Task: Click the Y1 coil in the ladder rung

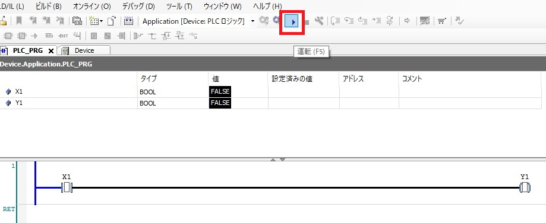Action: pyautogui.click(x=525, y=188)
